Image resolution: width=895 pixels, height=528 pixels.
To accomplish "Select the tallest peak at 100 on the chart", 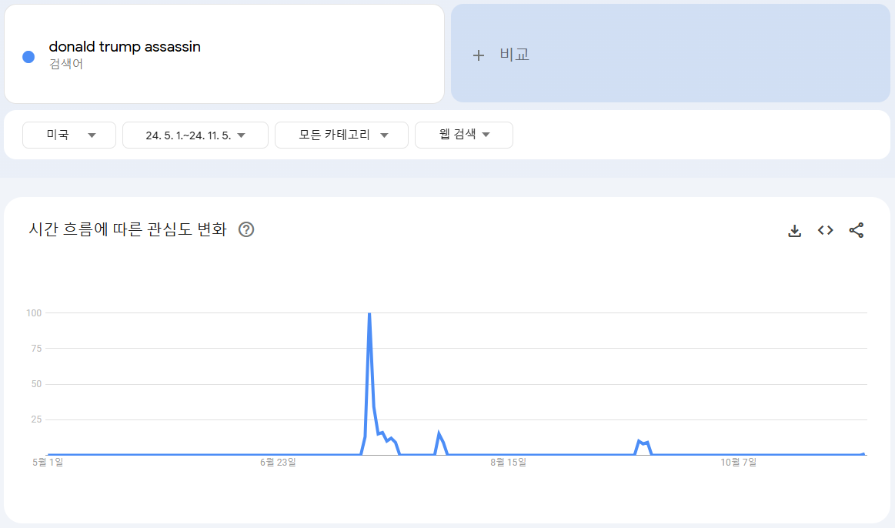I will click(369, 314).
